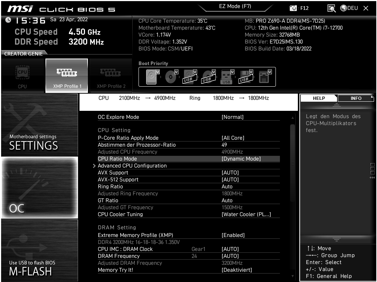The height and width of the screenshot is (282, 377).
Task: Change language using the DEU globe icon
Action: [349, 8]
